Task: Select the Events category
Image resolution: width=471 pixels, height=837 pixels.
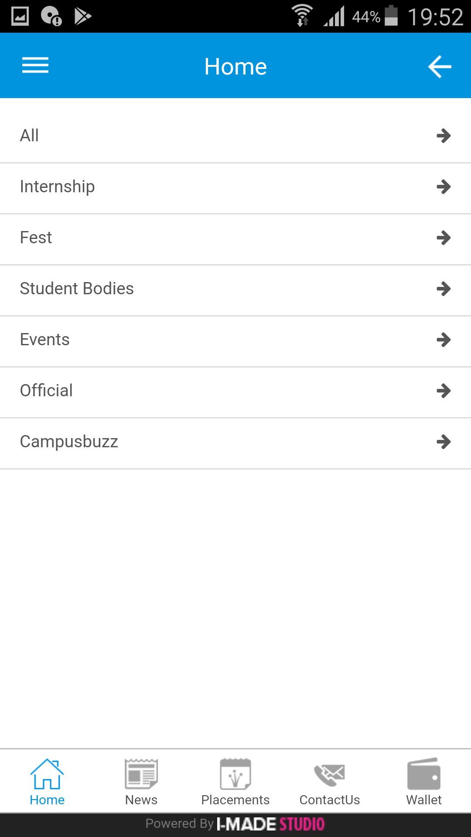Action: pos(45,340)
